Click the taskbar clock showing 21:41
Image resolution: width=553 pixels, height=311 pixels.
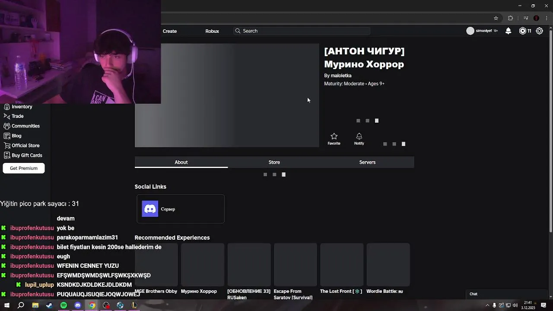pyautogui.click(x=528, y=305)
